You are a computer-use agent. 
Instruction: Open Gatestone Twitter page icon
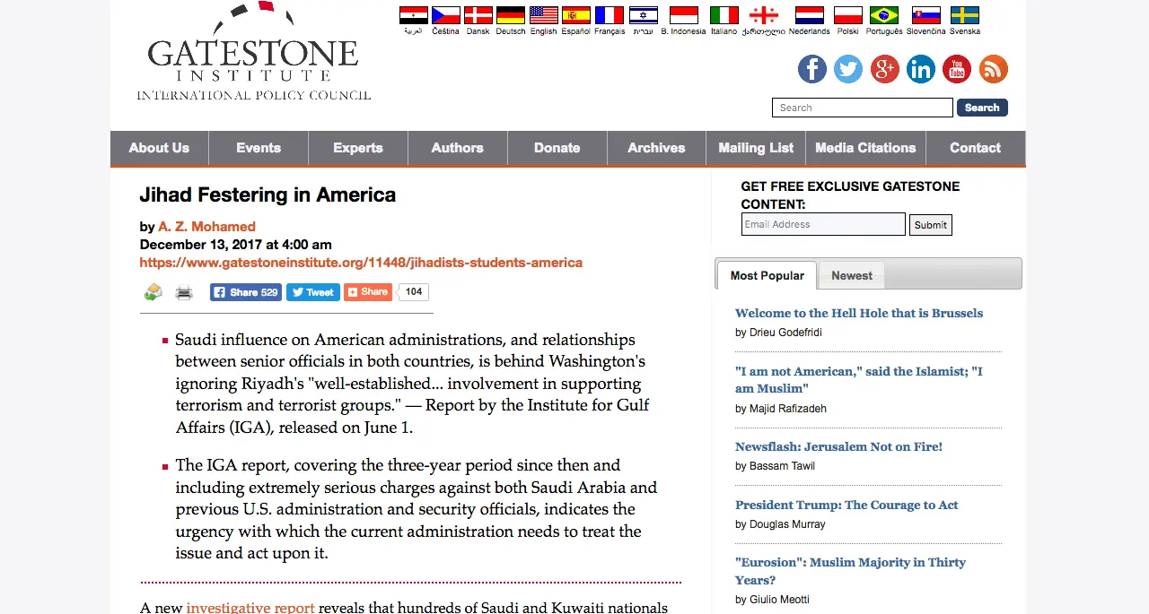click(x=848, y=69)
